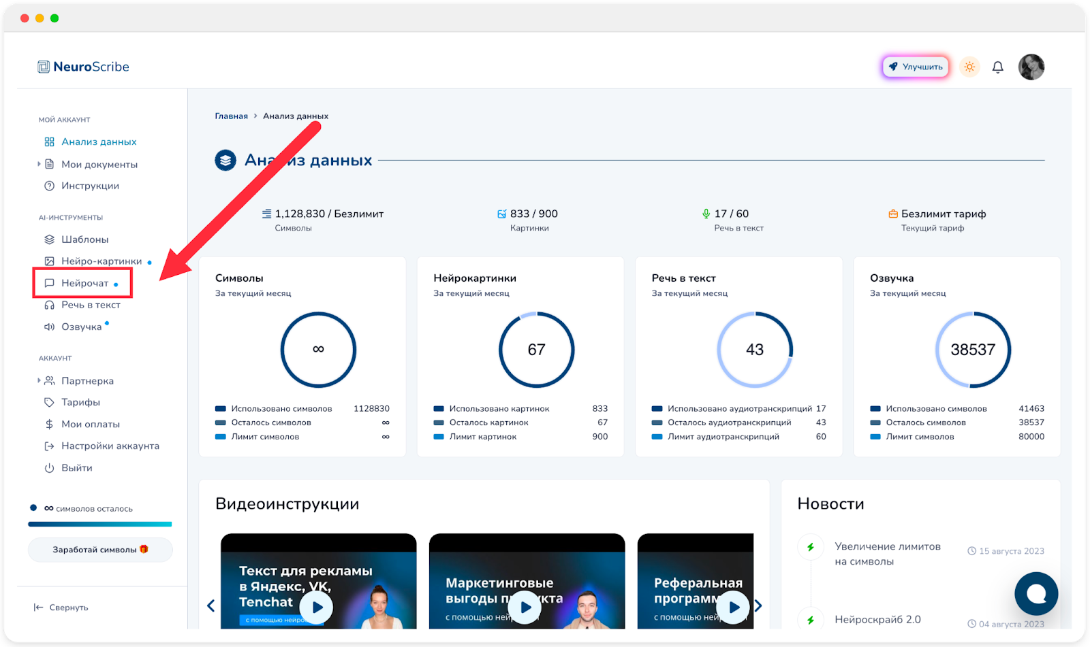Click the Партнерка people icon
Screen dimensions: 1090x647
point(49,380)
